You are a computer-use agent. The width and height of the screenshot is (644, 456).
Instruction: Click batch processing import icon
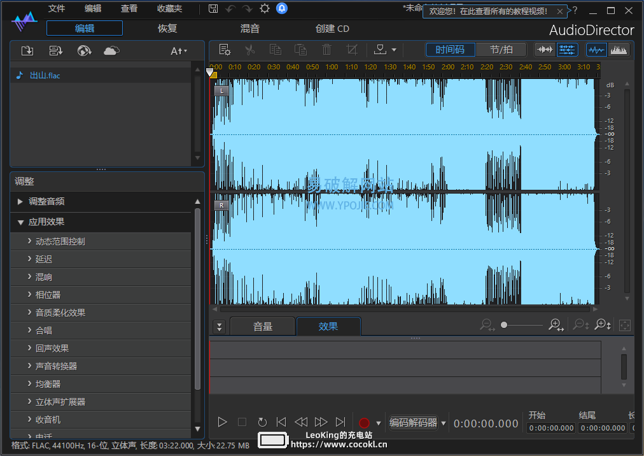55,51
